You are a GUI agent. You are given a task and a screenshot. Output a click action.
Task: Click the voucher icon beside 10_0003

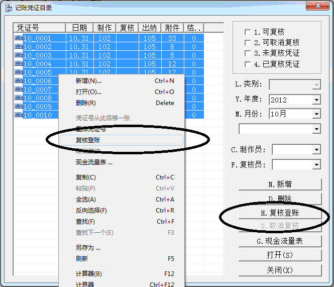(x=19, y=55)
